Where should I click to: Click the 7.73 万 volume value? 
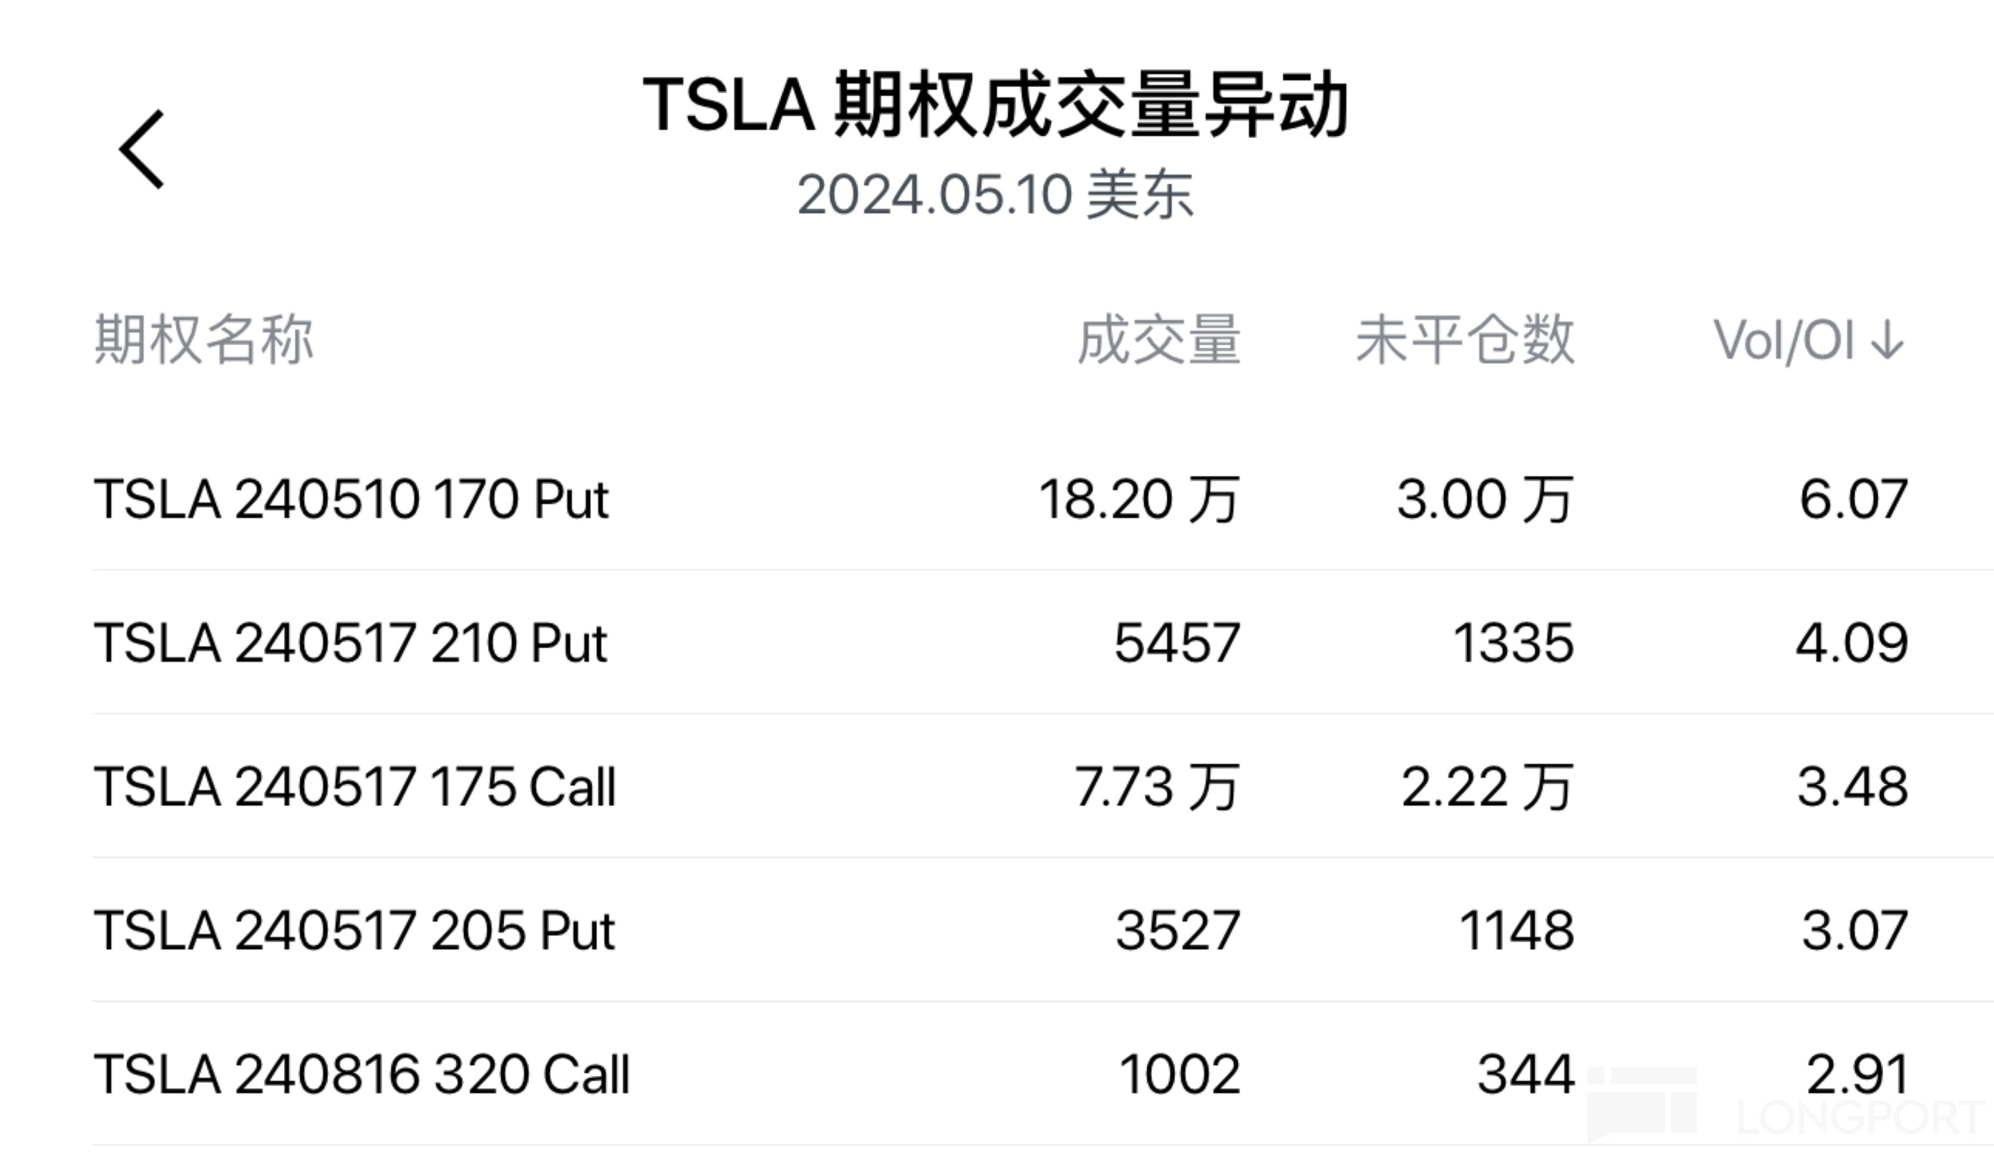(1157, 786)
